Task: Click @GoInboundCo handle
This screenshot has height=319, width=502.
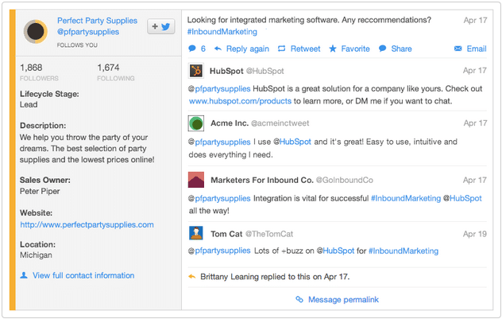Action: [x=345, y=180]
